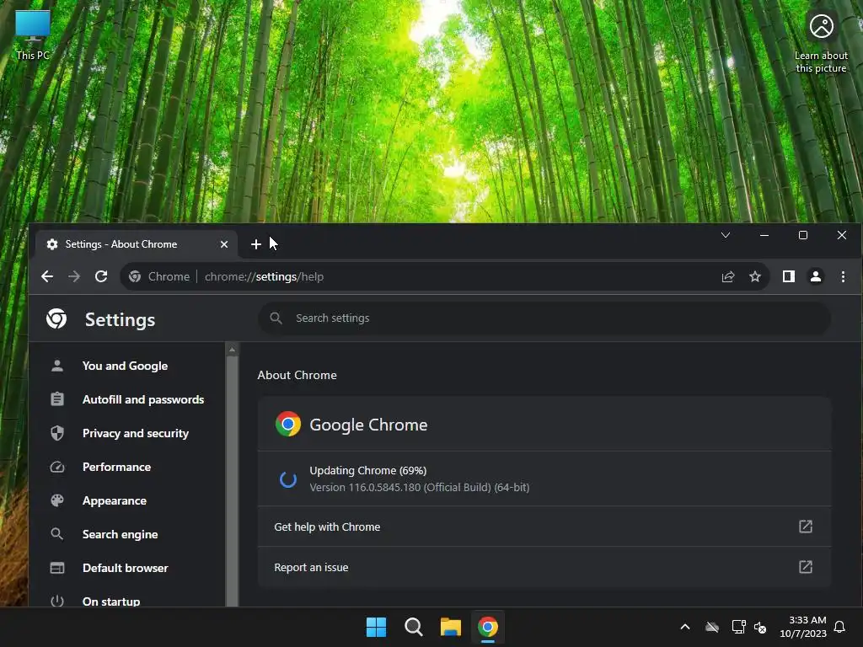Click the clipboard icon for Autofill

pyautogui.click(x=57, y=399)
